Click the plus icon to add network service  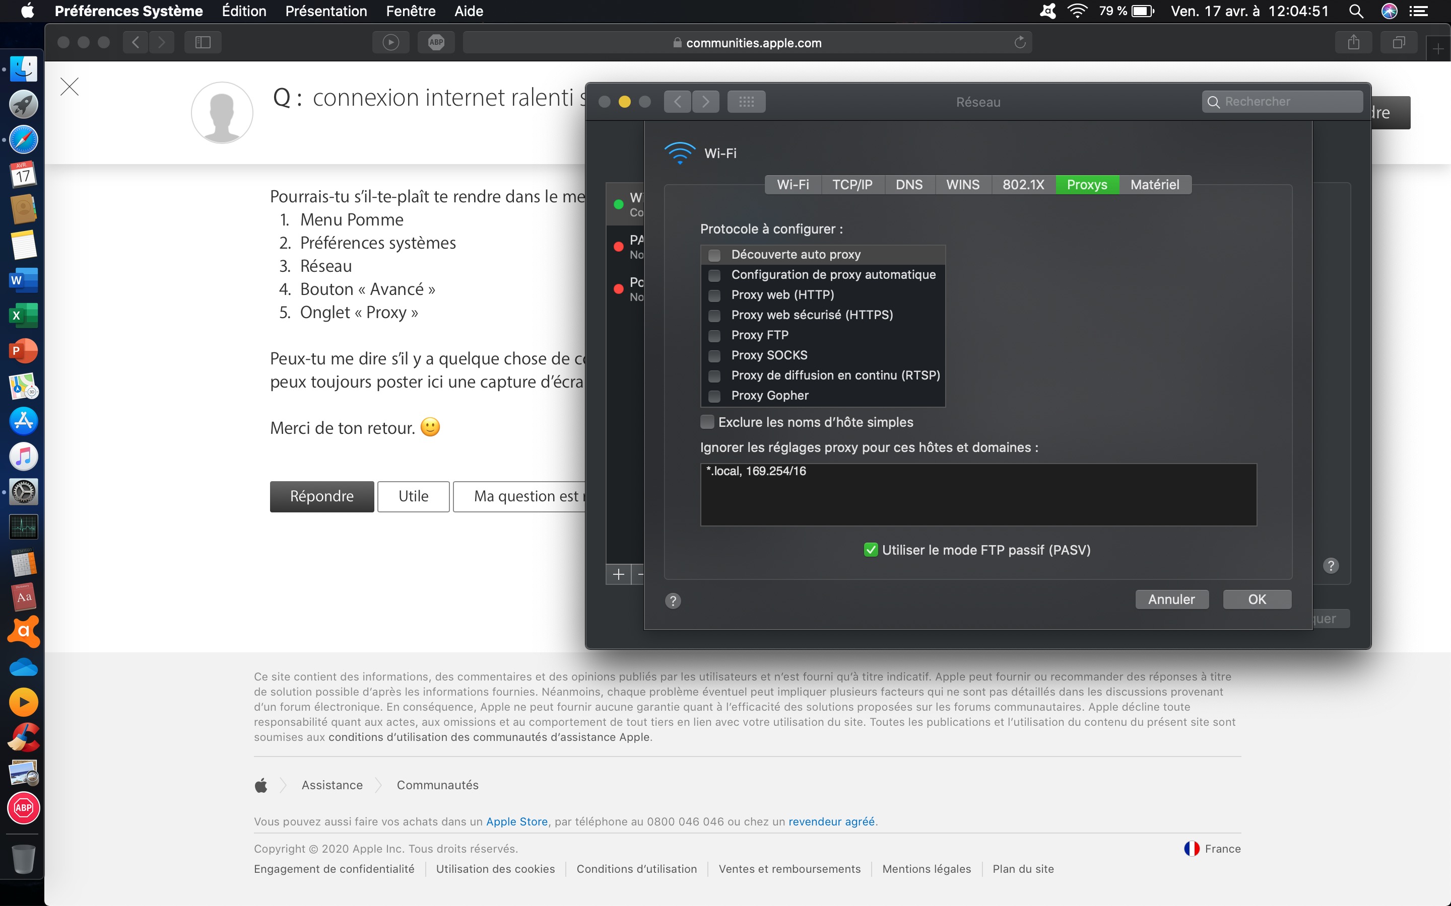pos(618,575)
